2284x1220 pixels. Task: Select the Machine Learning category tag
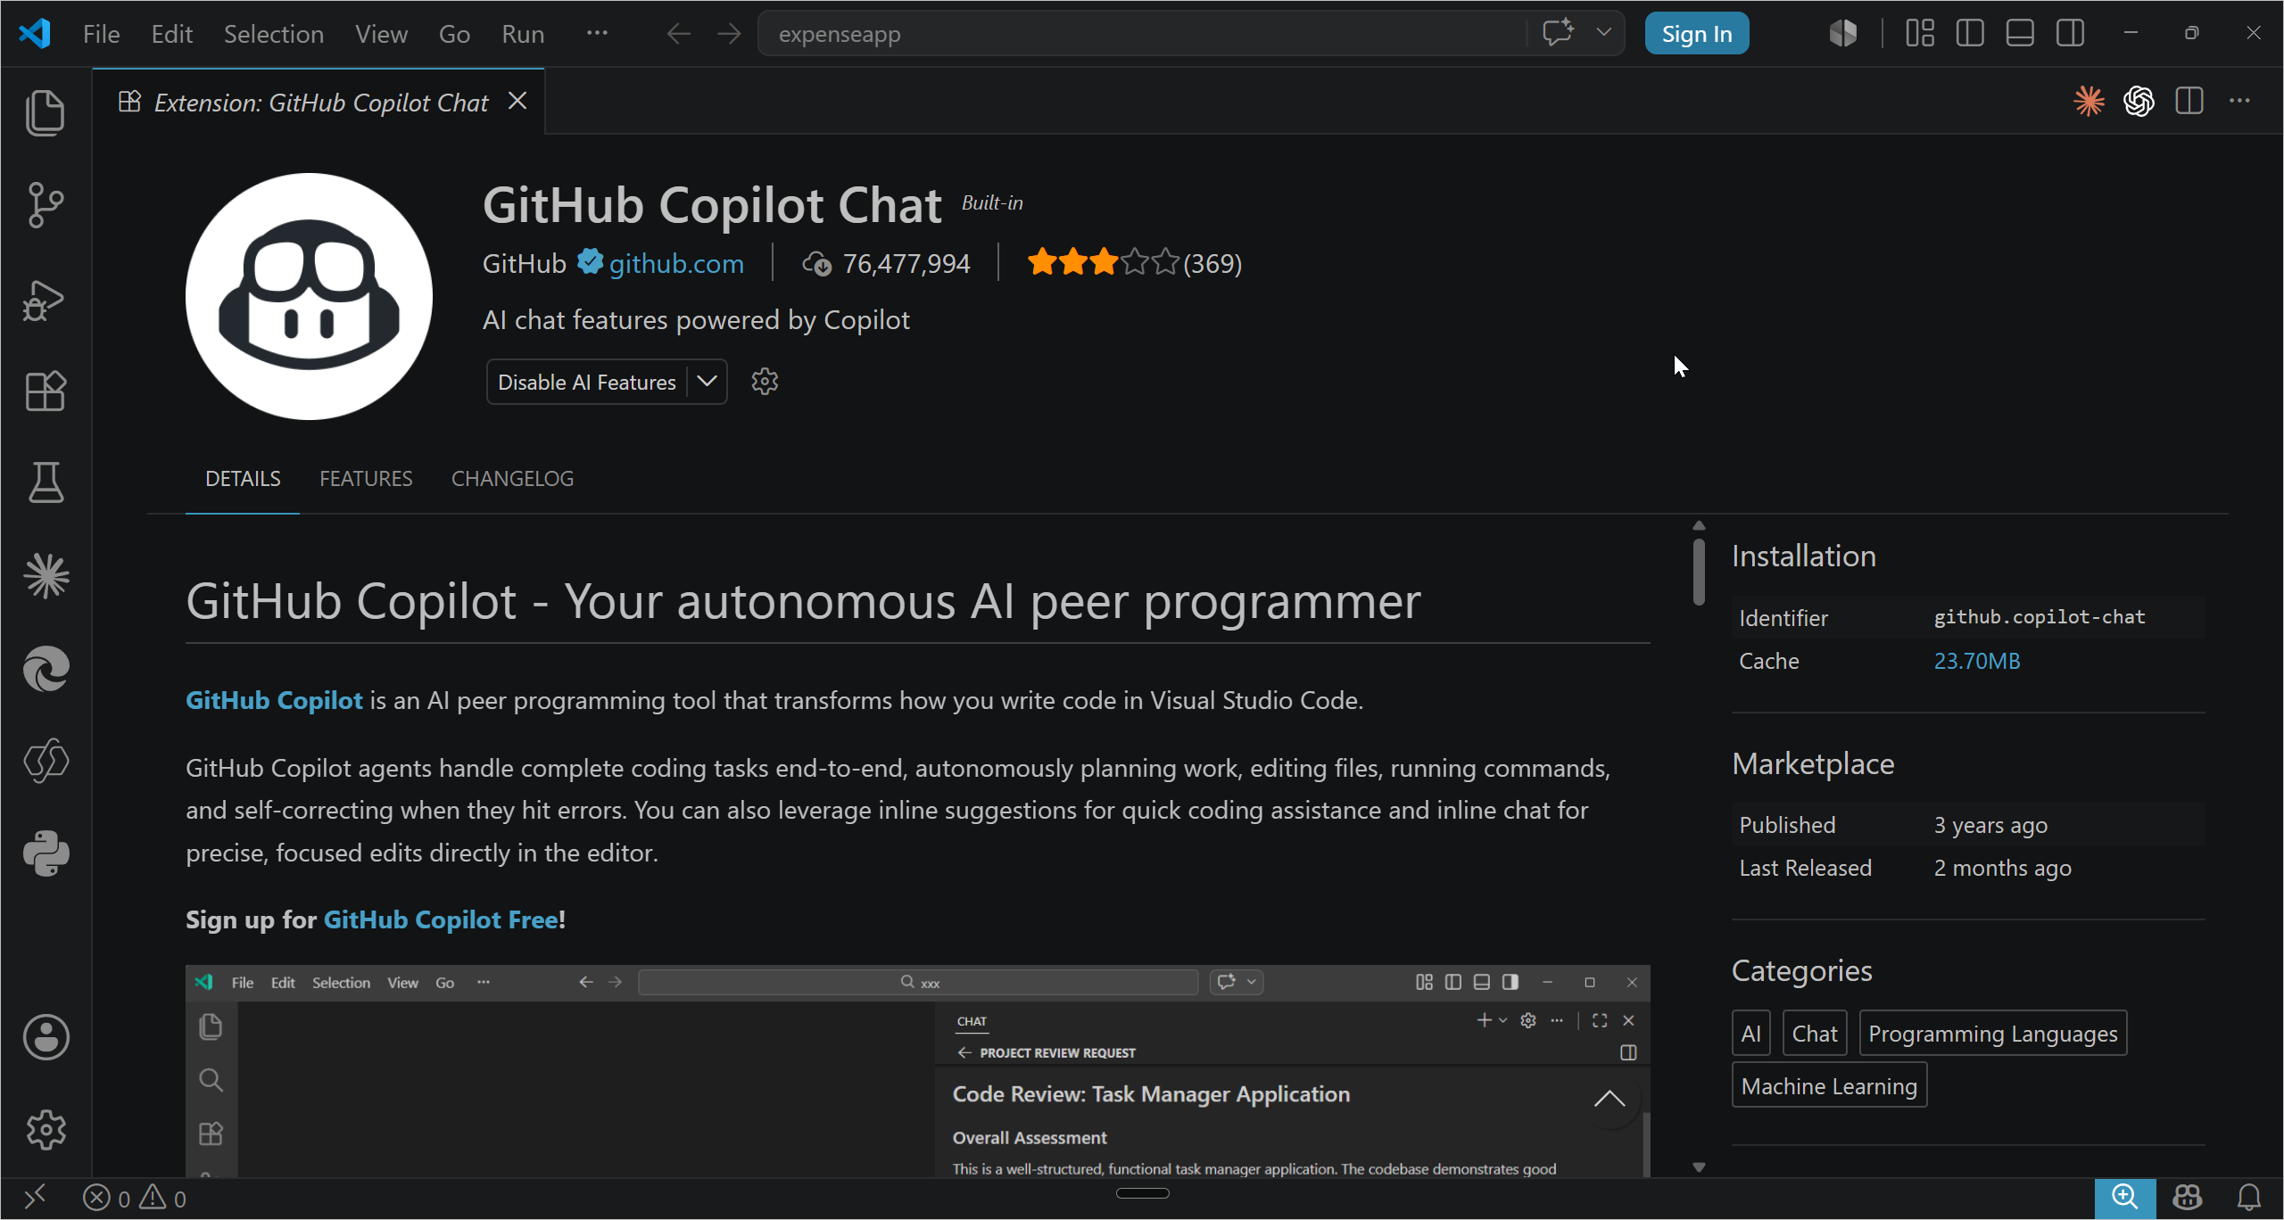(1829, 1085)
